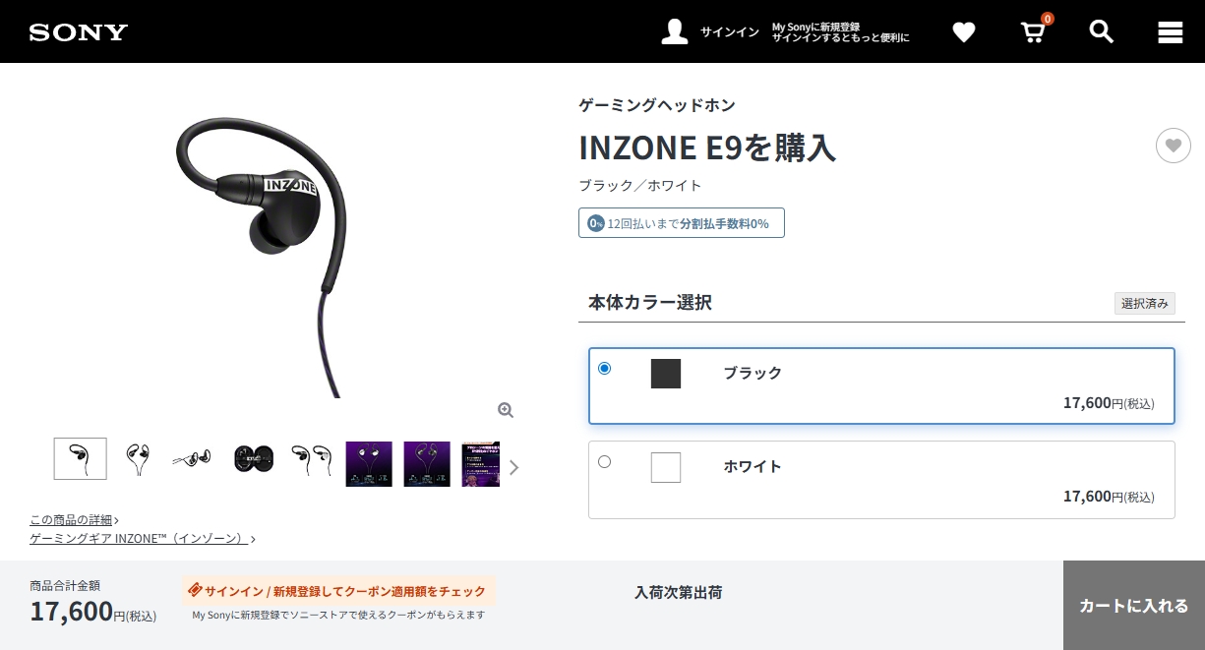Image resolution: width=1205 pixels, height=650 pixels.
Task: Open the shopping cart icon
Action: point(1034,31)
